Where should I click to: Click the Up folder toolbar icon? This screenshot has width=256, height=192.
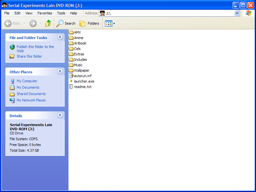48,23
